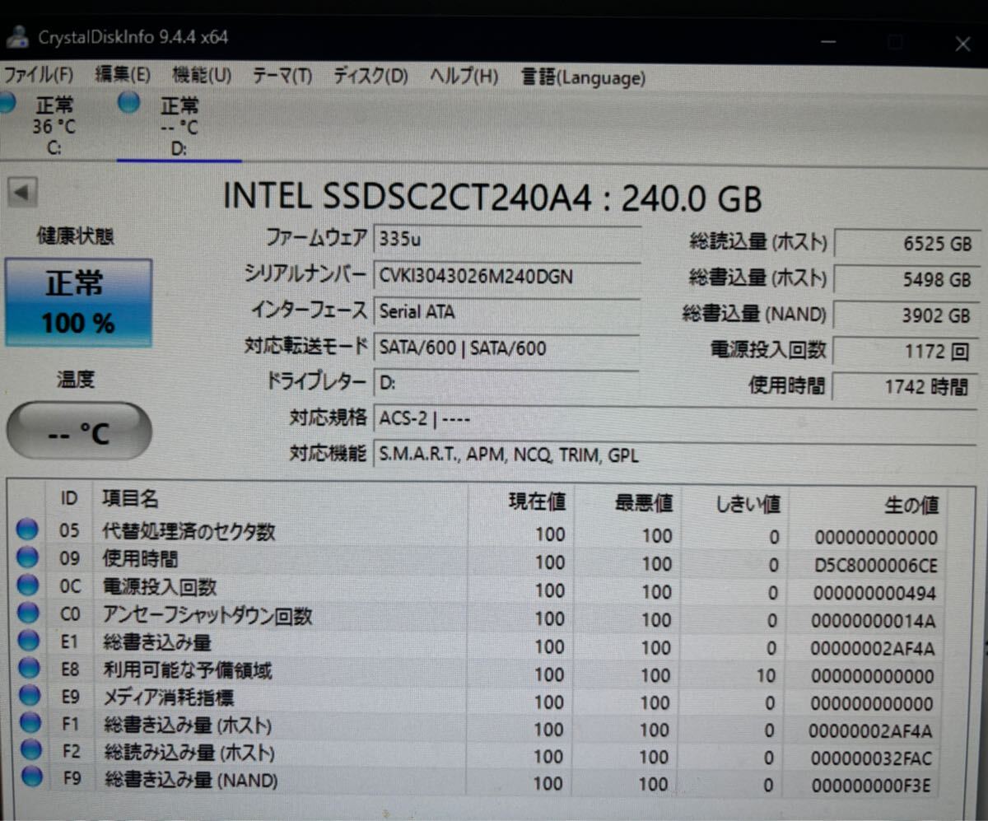Select the 総書き込み量 E1 row name
The width and height of the screenshot is (988, 821).
(x=157, y=642)
